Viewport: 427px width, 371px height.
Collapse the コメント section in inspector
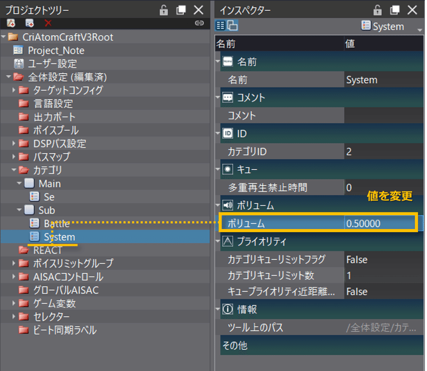(218, 97)
